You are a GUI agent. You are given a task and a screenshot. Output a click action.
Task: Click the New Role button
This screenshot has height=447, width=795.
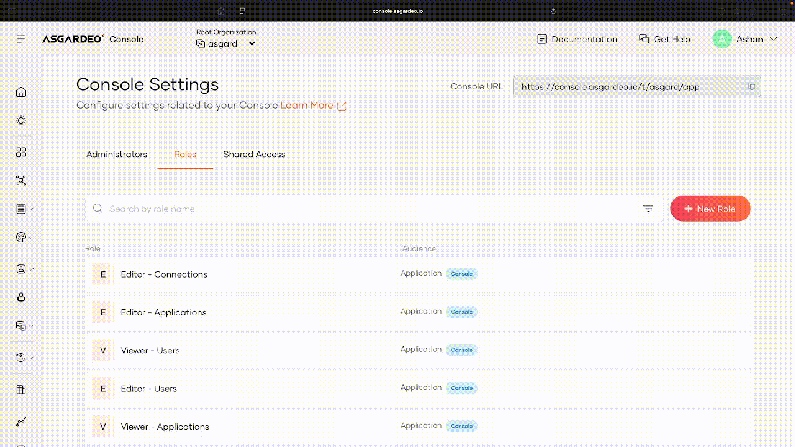click(711, 208)
